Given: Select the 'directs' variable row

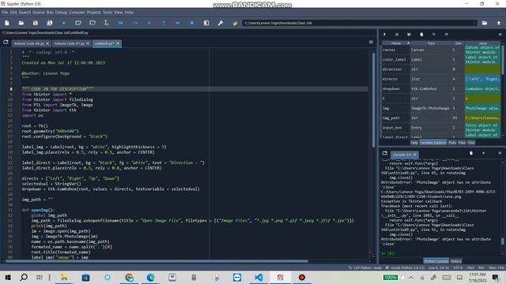Looking at the screenshot, I should tap(441, 79).
